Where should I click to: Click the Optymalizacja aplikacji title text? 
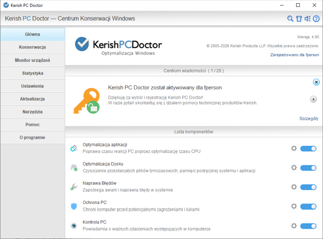tap(105, 144)
